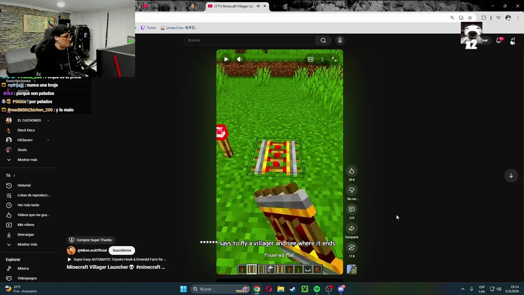Open the comments icon showing 273
Viewport: 524px width, 295px height.
(352, 209)
